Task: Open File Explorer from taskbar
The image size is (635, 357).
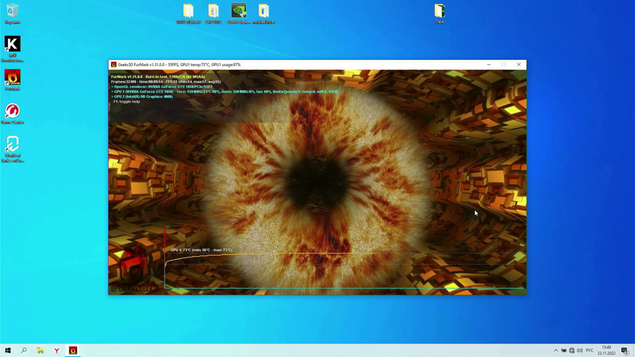Action: pos(40,350)
